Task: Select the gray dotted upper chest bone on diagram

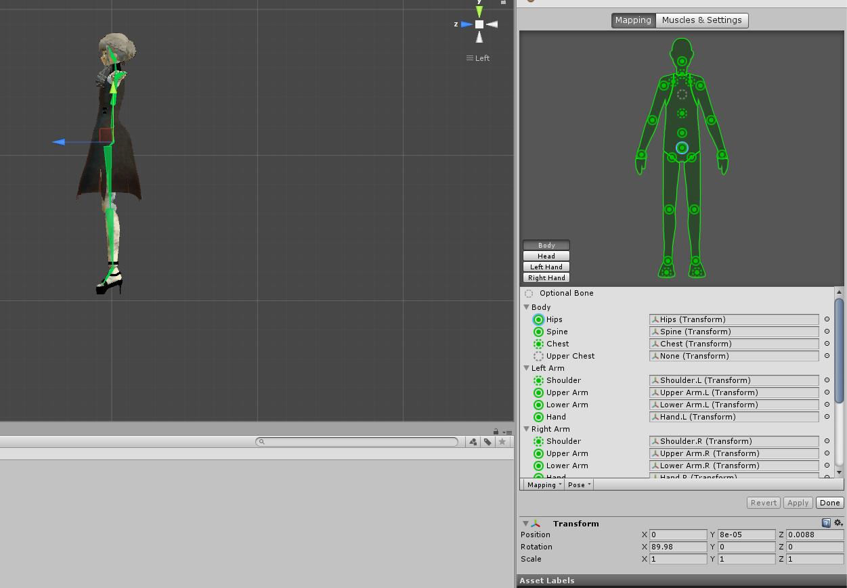Action: (x=682, y=95)
